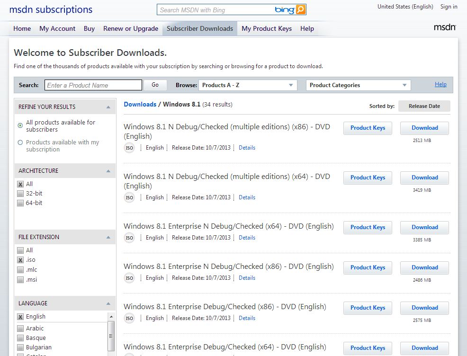The height and width of the screenshot is (356, 467).
Task: Check the Arabic language box
Action: [20, 329]
